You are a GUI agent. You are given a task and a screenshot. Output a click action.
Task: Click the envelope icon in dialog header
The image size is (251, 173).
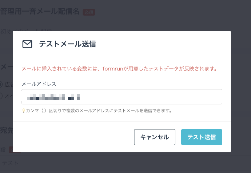click(27, 44)
